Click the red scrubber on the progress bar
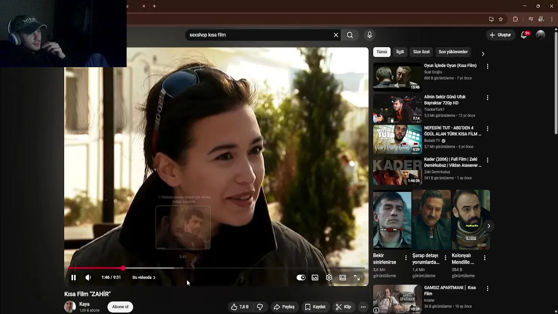 123,268
